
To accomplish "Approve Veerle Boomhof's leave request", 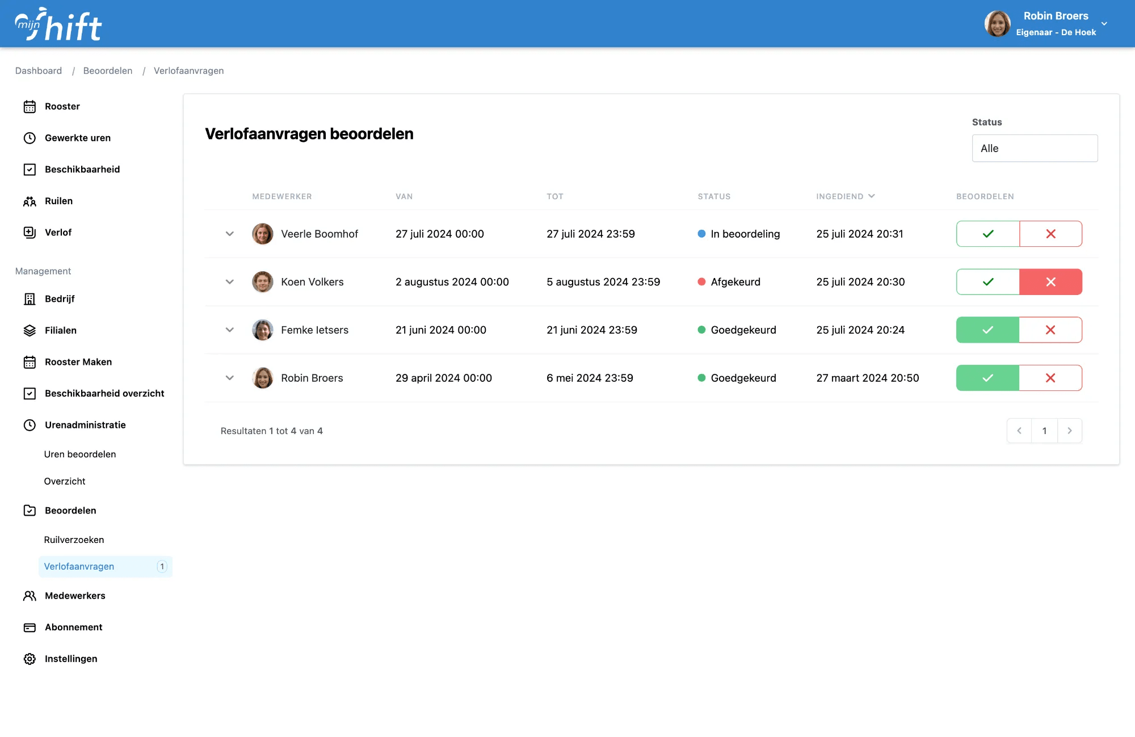I will pos(988,234).
